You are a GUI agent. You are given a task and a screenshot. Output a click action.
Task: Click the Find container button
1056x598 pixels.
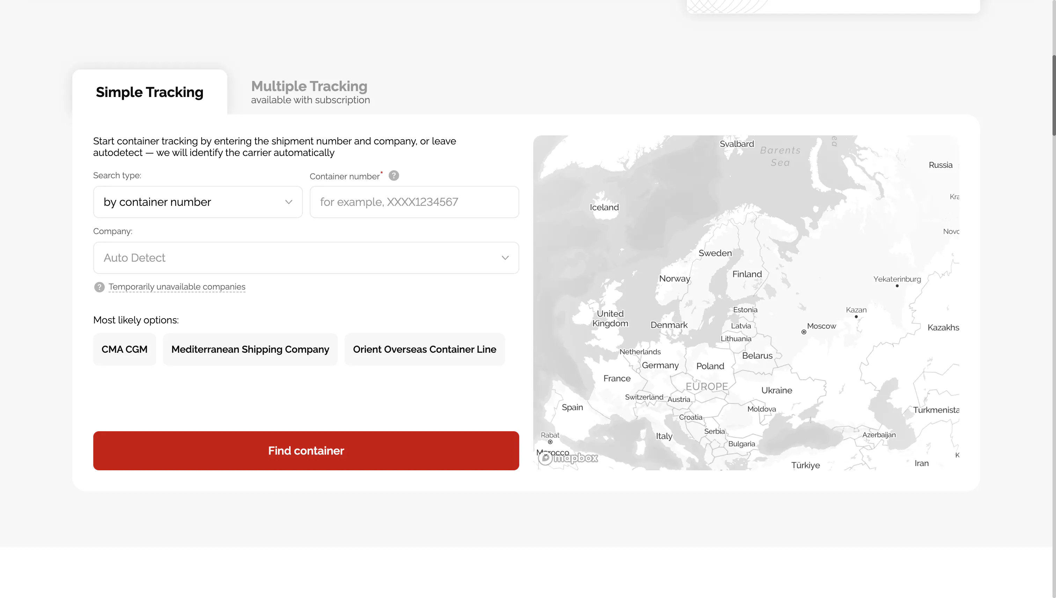[x=306, y=450]
